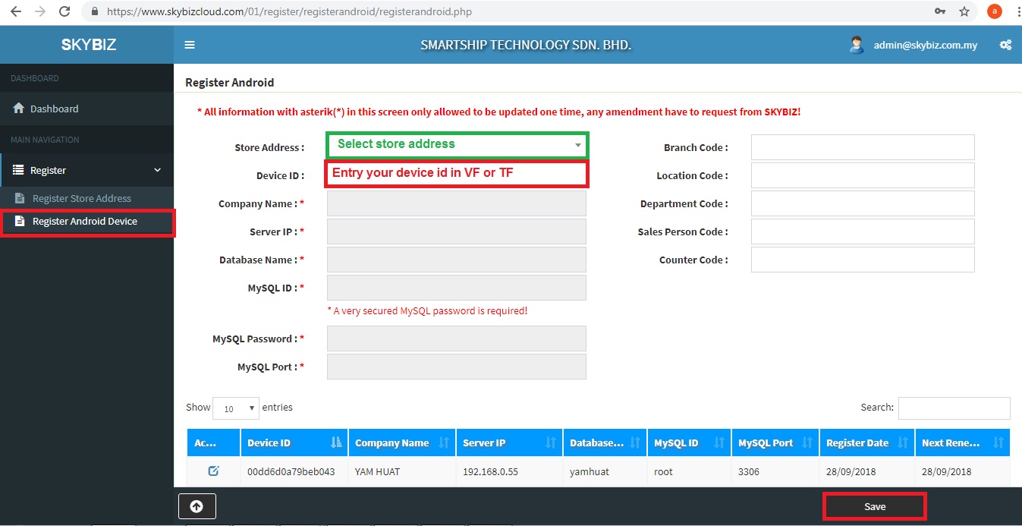The height and width of the screenshot is (526, 1022).
Task: Click the Save button
Action: (x=874, y=506)
